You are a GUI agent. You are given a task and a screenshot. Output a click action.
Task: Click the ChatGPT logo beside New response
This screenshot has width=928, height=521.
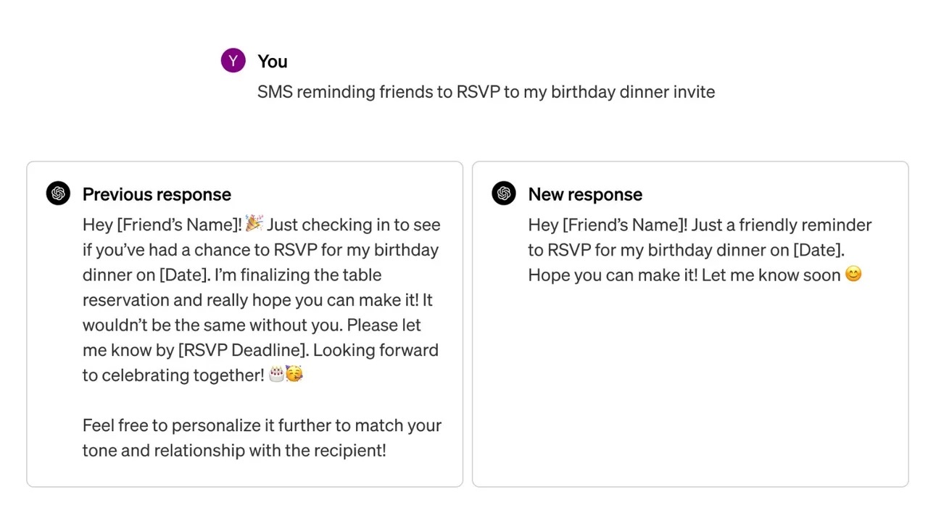point(504,193)
